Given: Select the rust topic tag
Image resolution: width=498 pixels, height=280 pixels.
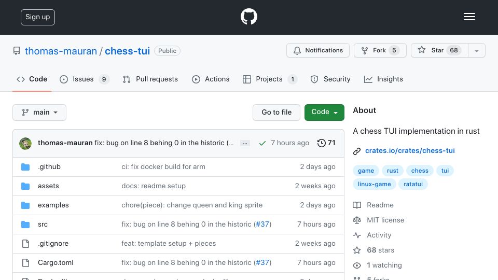Looking at the screenshot, I should coord(393,171).
